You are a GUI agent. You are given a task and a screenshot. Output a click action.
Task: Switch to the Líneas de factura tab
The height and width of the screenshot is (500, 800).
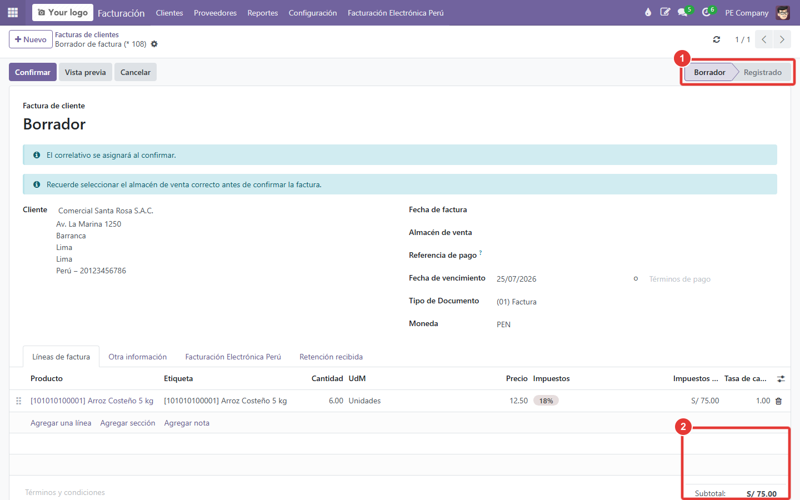pos(61,357)
